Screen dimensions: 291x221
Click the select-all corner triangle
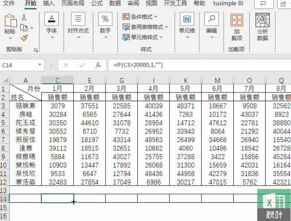coord(5,80)
